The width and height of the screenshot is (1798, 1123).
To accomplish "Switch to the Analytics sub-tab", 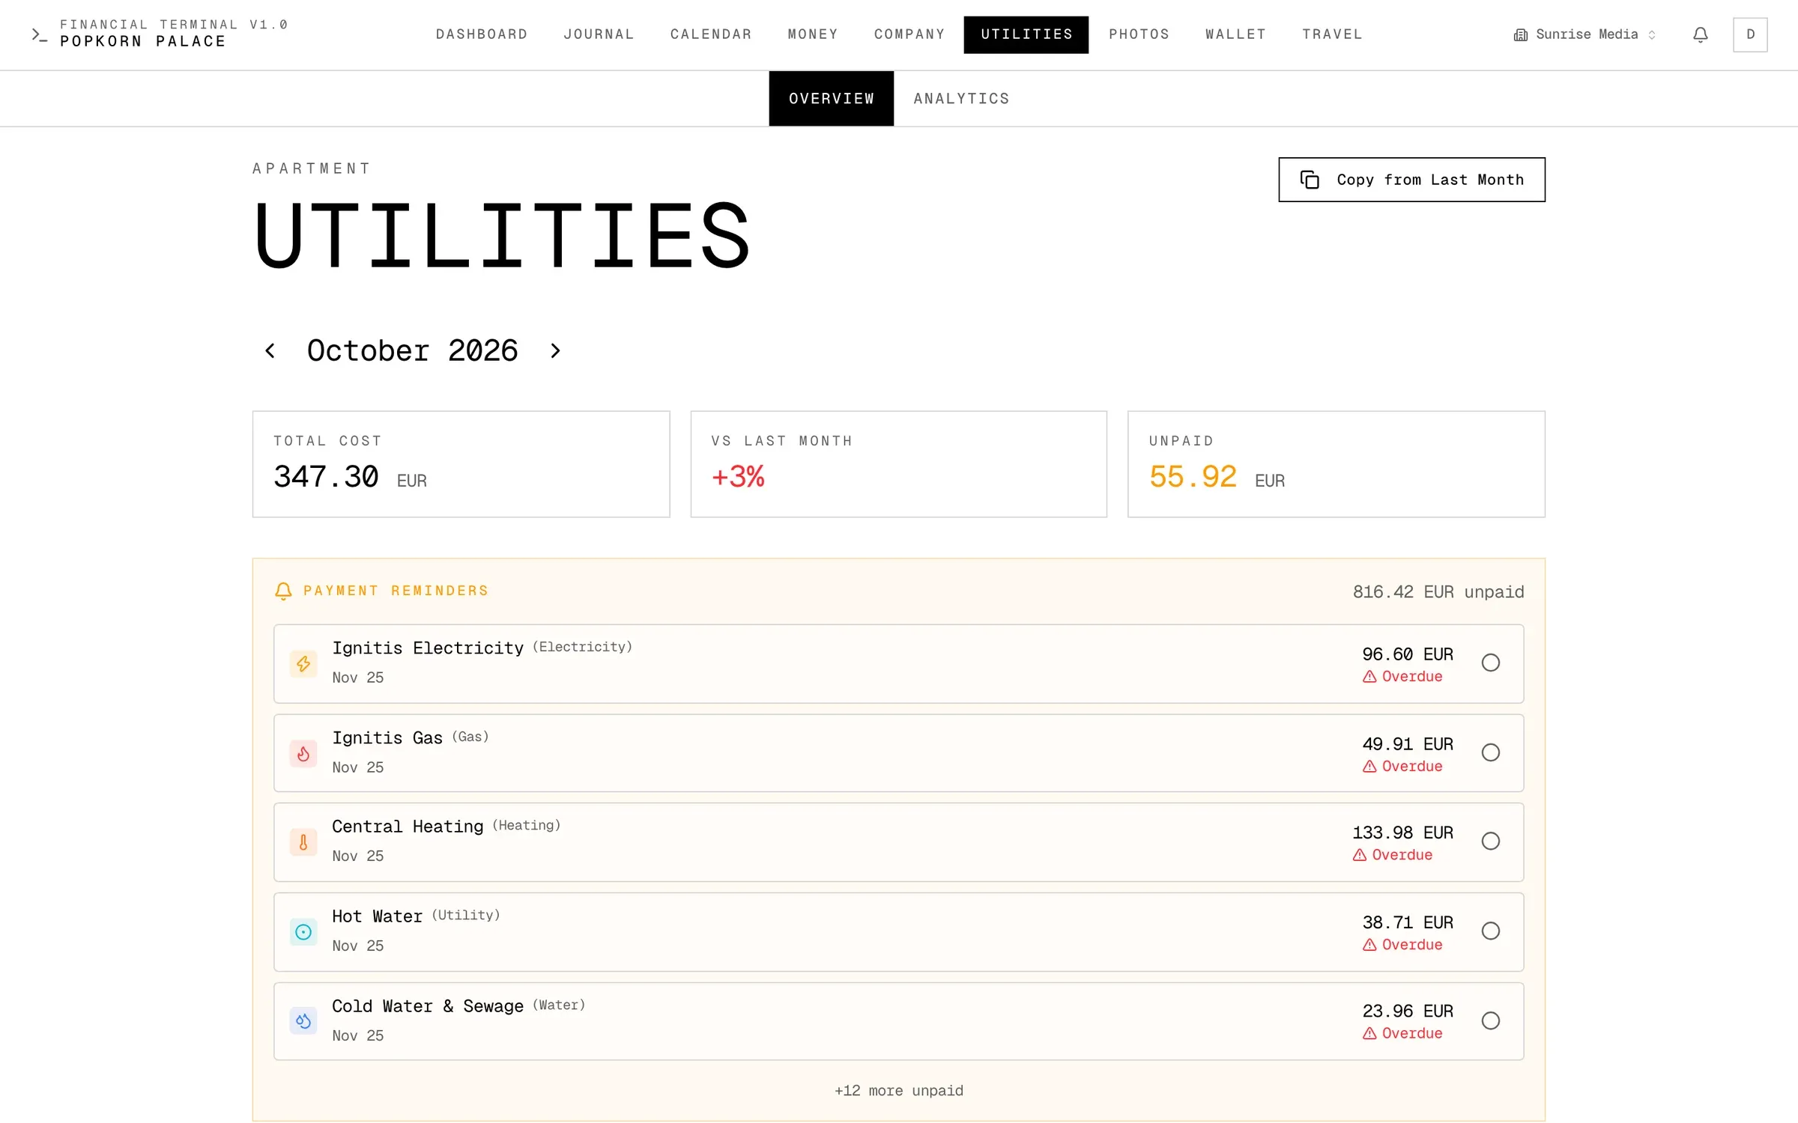I will click(961, 99).
